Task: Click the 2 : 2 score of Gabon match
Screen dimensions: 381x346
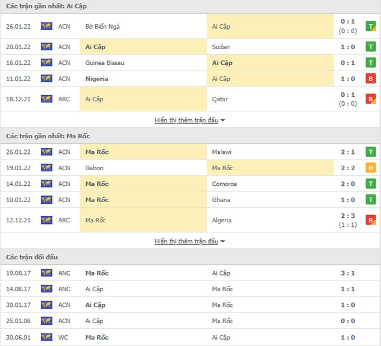Action: pyautogui.click(x=348, y=168)
